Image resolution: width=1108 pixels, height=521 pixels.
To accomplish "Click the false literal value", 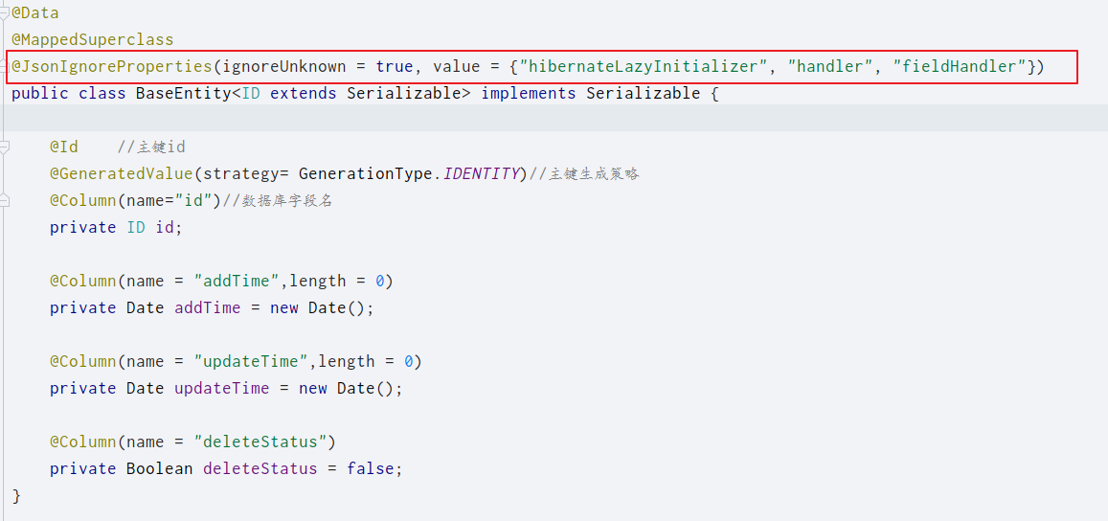I will (x=371, y=468).
